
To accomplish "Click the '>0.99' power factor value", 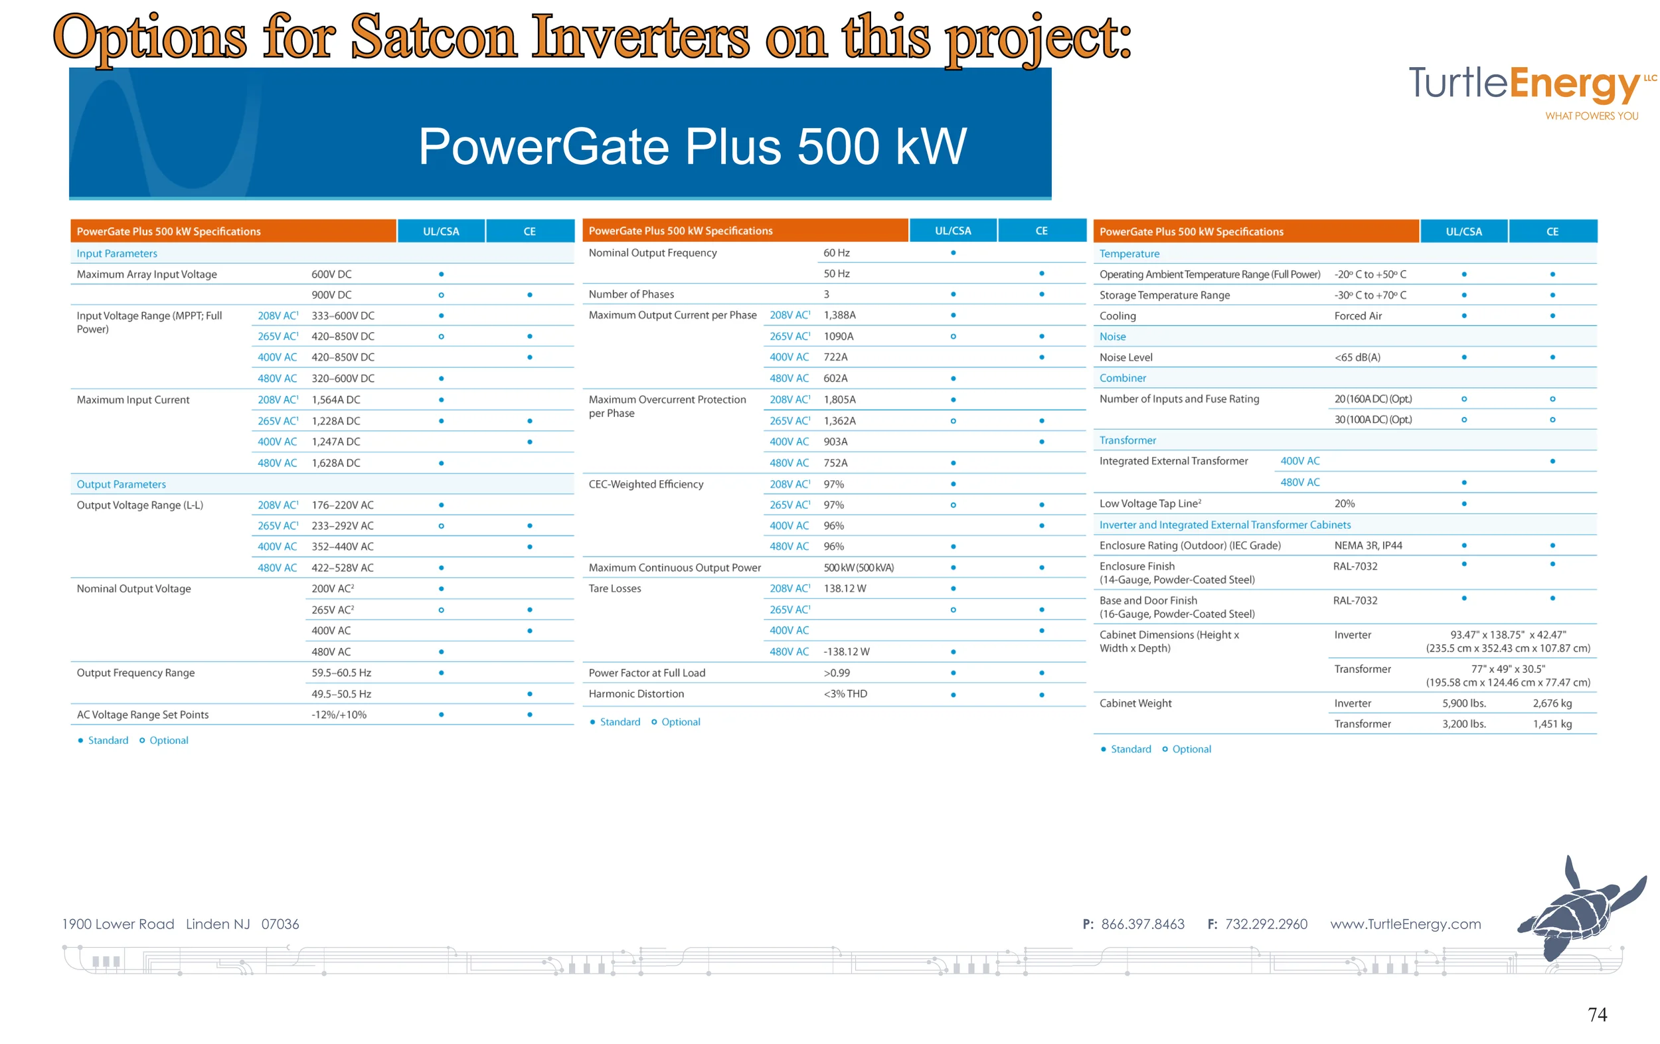I will tap(836, 673).
